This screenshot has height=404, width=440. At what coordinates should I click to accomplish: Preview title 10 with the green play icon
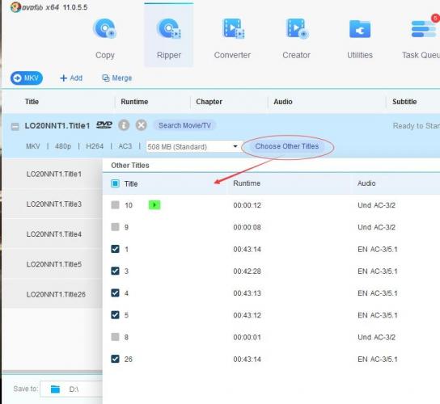[x=154, y=205]
